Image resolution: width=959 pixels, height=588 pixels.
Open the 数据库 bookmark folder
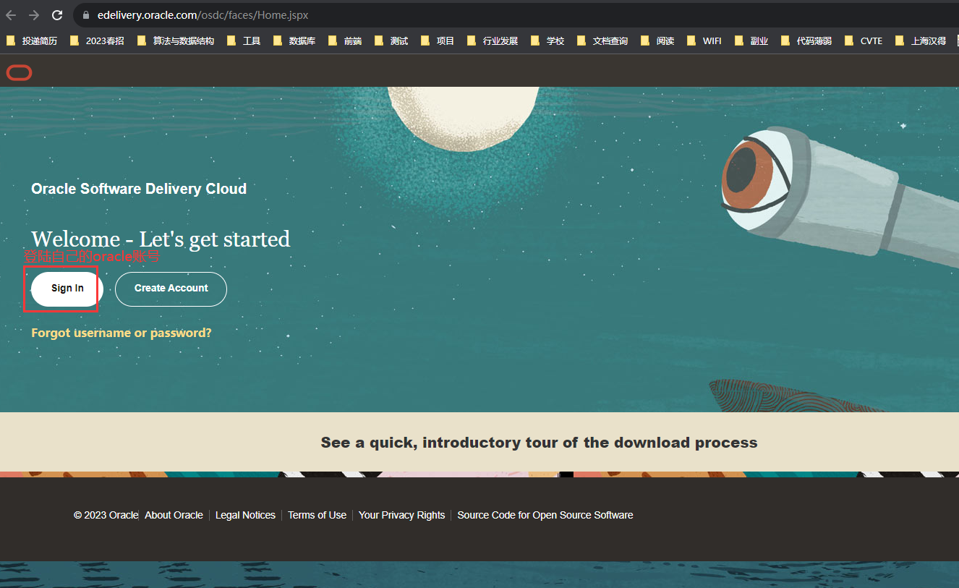point(294,41)
